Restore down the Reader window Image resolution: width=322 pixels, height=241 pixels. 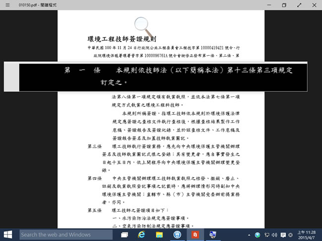click(284, 5)
